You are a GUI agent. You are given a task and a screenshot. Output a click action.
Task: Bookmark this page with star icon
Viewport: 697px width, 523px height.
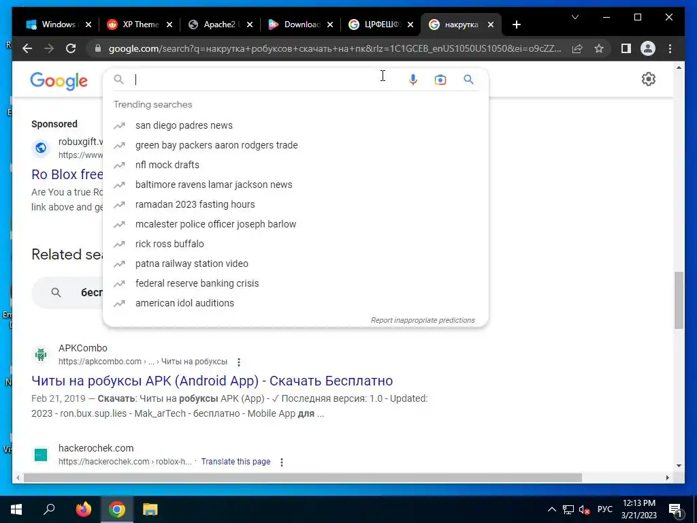pyautogui.click(x=599, y=48)
